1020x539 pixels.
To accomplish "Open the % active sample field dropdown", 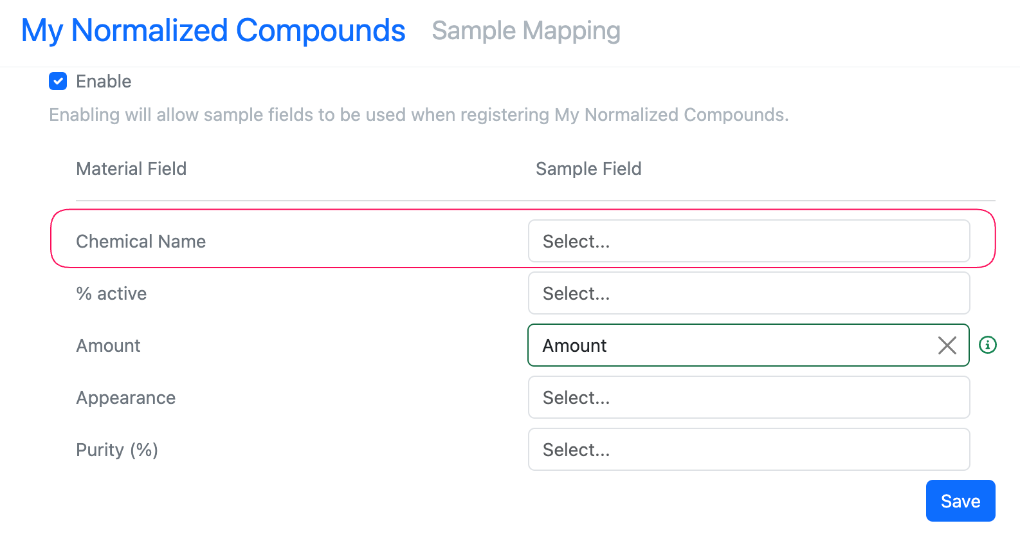I will point(749,293).
